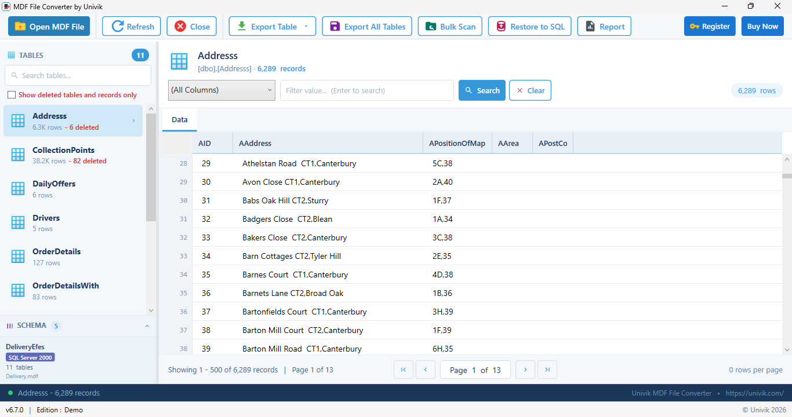Click the Register button
792x417 pixels.
coord(710,27)
